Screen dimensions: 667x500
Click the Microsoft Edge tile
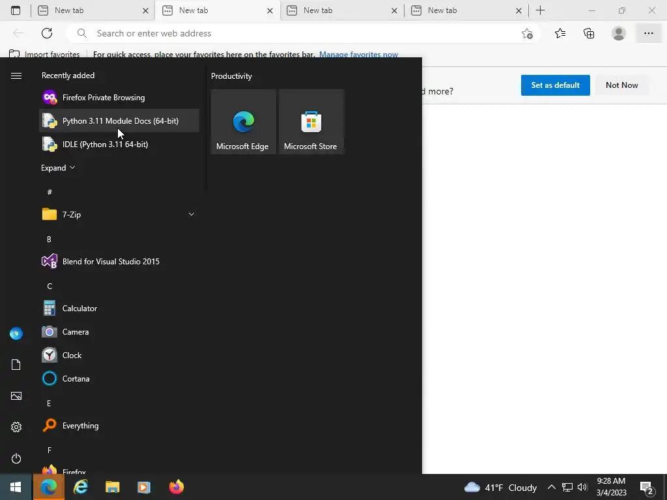[x=244, y=122]
